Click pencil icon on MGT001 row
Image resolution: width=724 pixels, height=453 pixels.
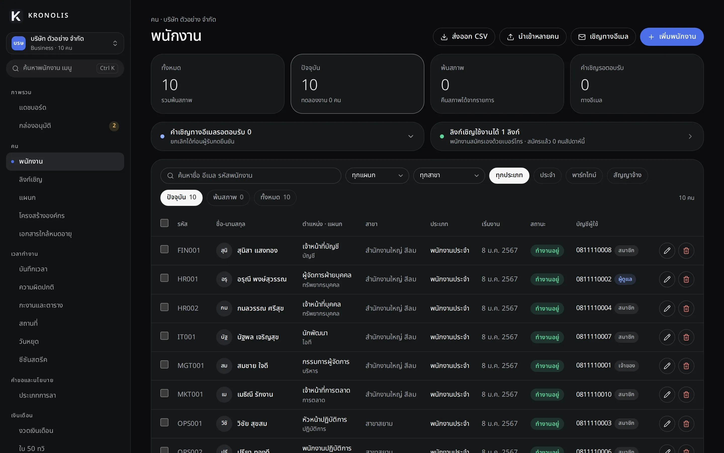click(x=667, y=366)
